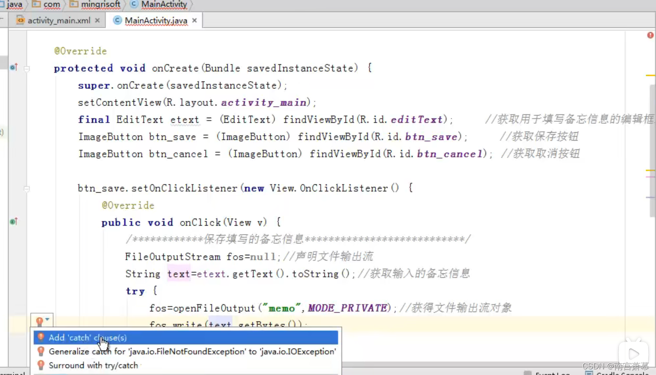Choose the Generalize catch to IOException option

tap(186, 351)
